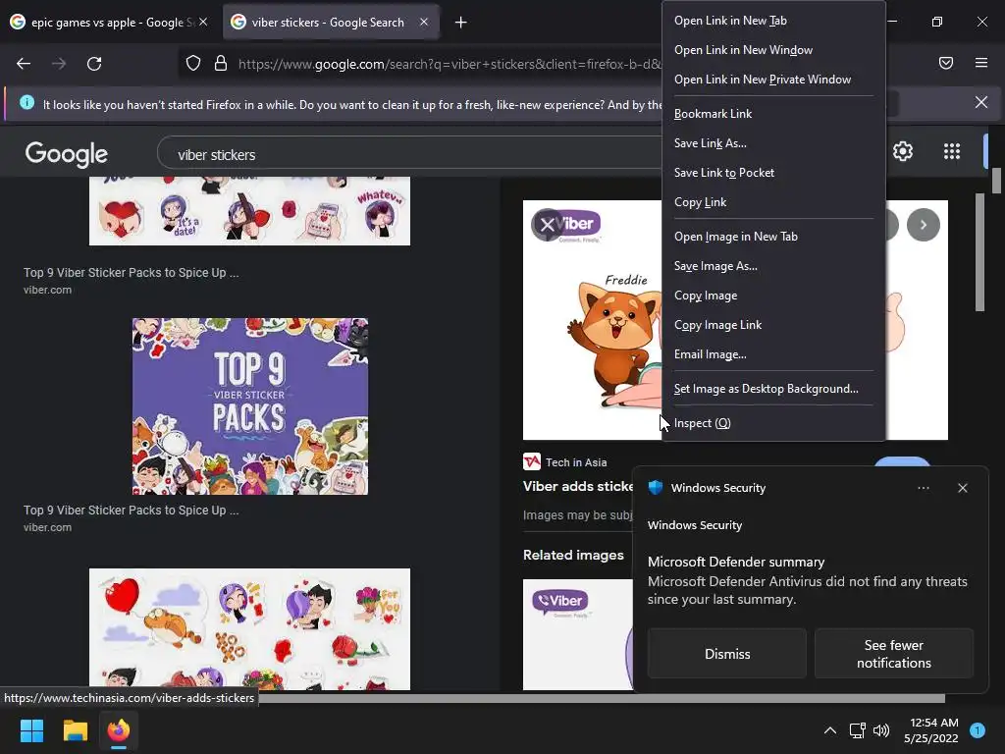Open the tracking protection shield icon
1005x754 pixels.
tap(193, 64)
